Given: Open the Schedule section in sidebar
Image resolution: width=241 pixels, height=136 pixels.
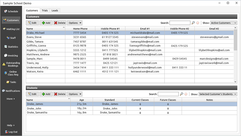Looking at the screenshot, I should tap(11, 11).
